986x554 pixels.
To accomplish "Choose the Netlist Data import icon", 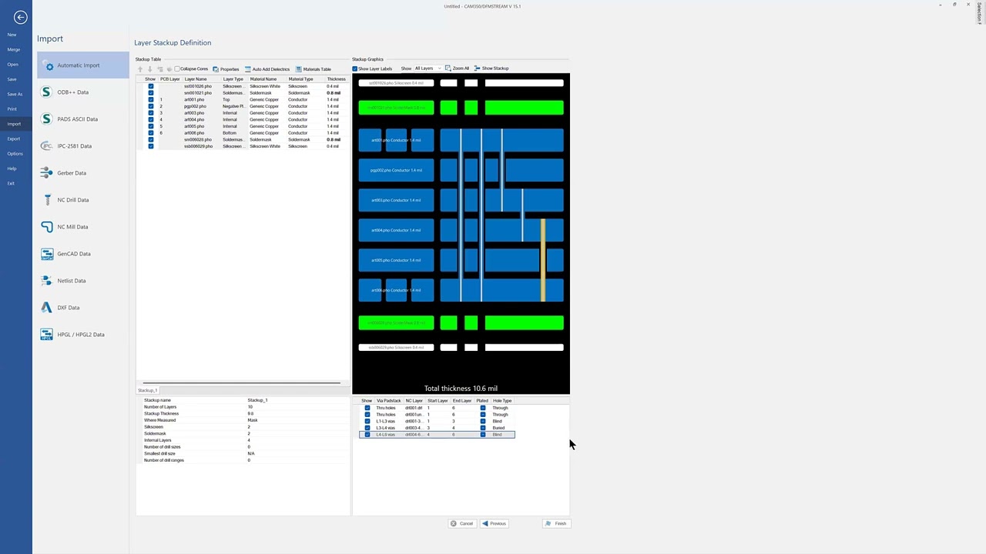I will tap(46, 281).
